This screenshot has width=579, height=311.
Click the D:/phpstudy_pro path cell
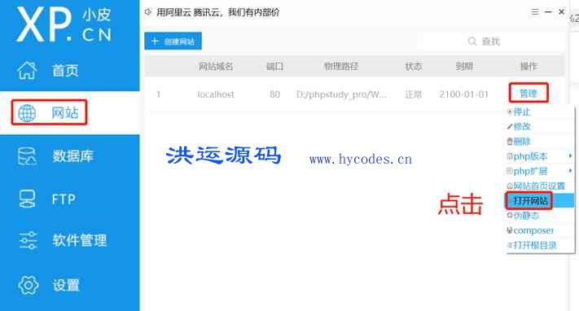click(341, 94)
